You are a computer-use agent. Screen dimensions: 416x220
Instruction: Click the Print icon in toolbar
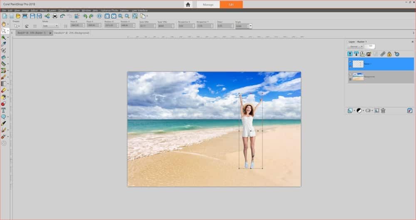click(54, 16)
